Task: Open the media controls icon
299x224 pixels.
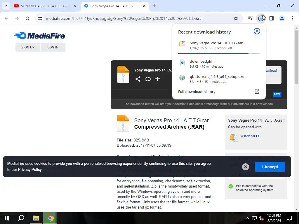Action: (x=251, y=18)
